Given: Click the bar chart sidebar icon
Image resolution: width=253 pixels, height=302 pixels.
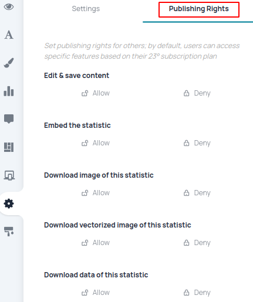Looking at the screenshot, I should [x=9, y=91].
